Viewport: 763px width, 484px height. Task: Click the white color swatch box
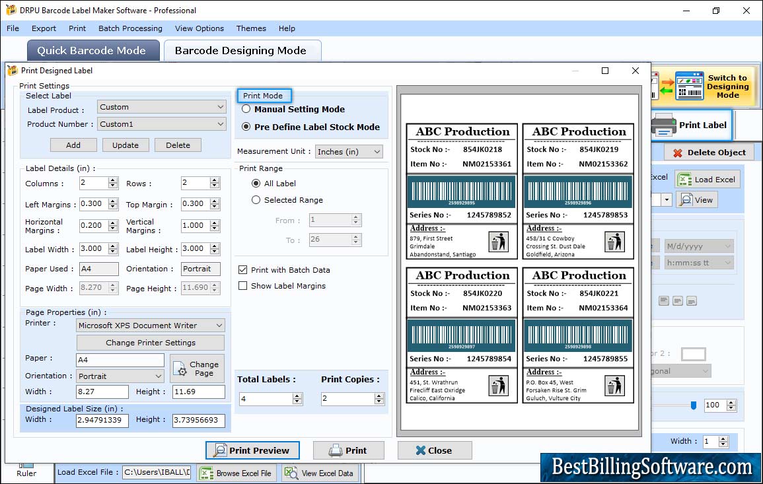click(694, 354)
